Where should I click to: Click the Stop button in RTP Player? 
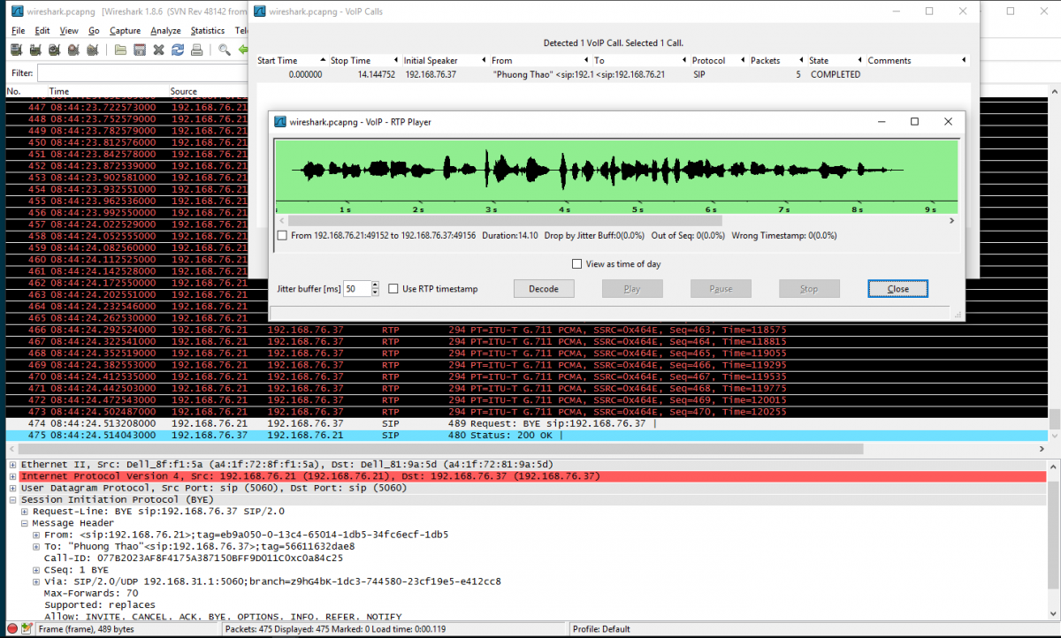[809, 289]
